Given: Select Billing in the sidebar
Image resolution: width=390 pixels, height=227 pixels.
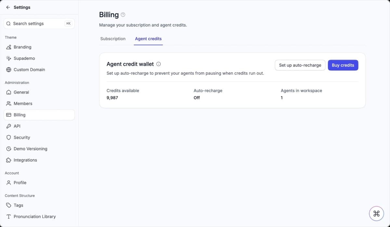Looking at the screenshot, I should (39, 115).
